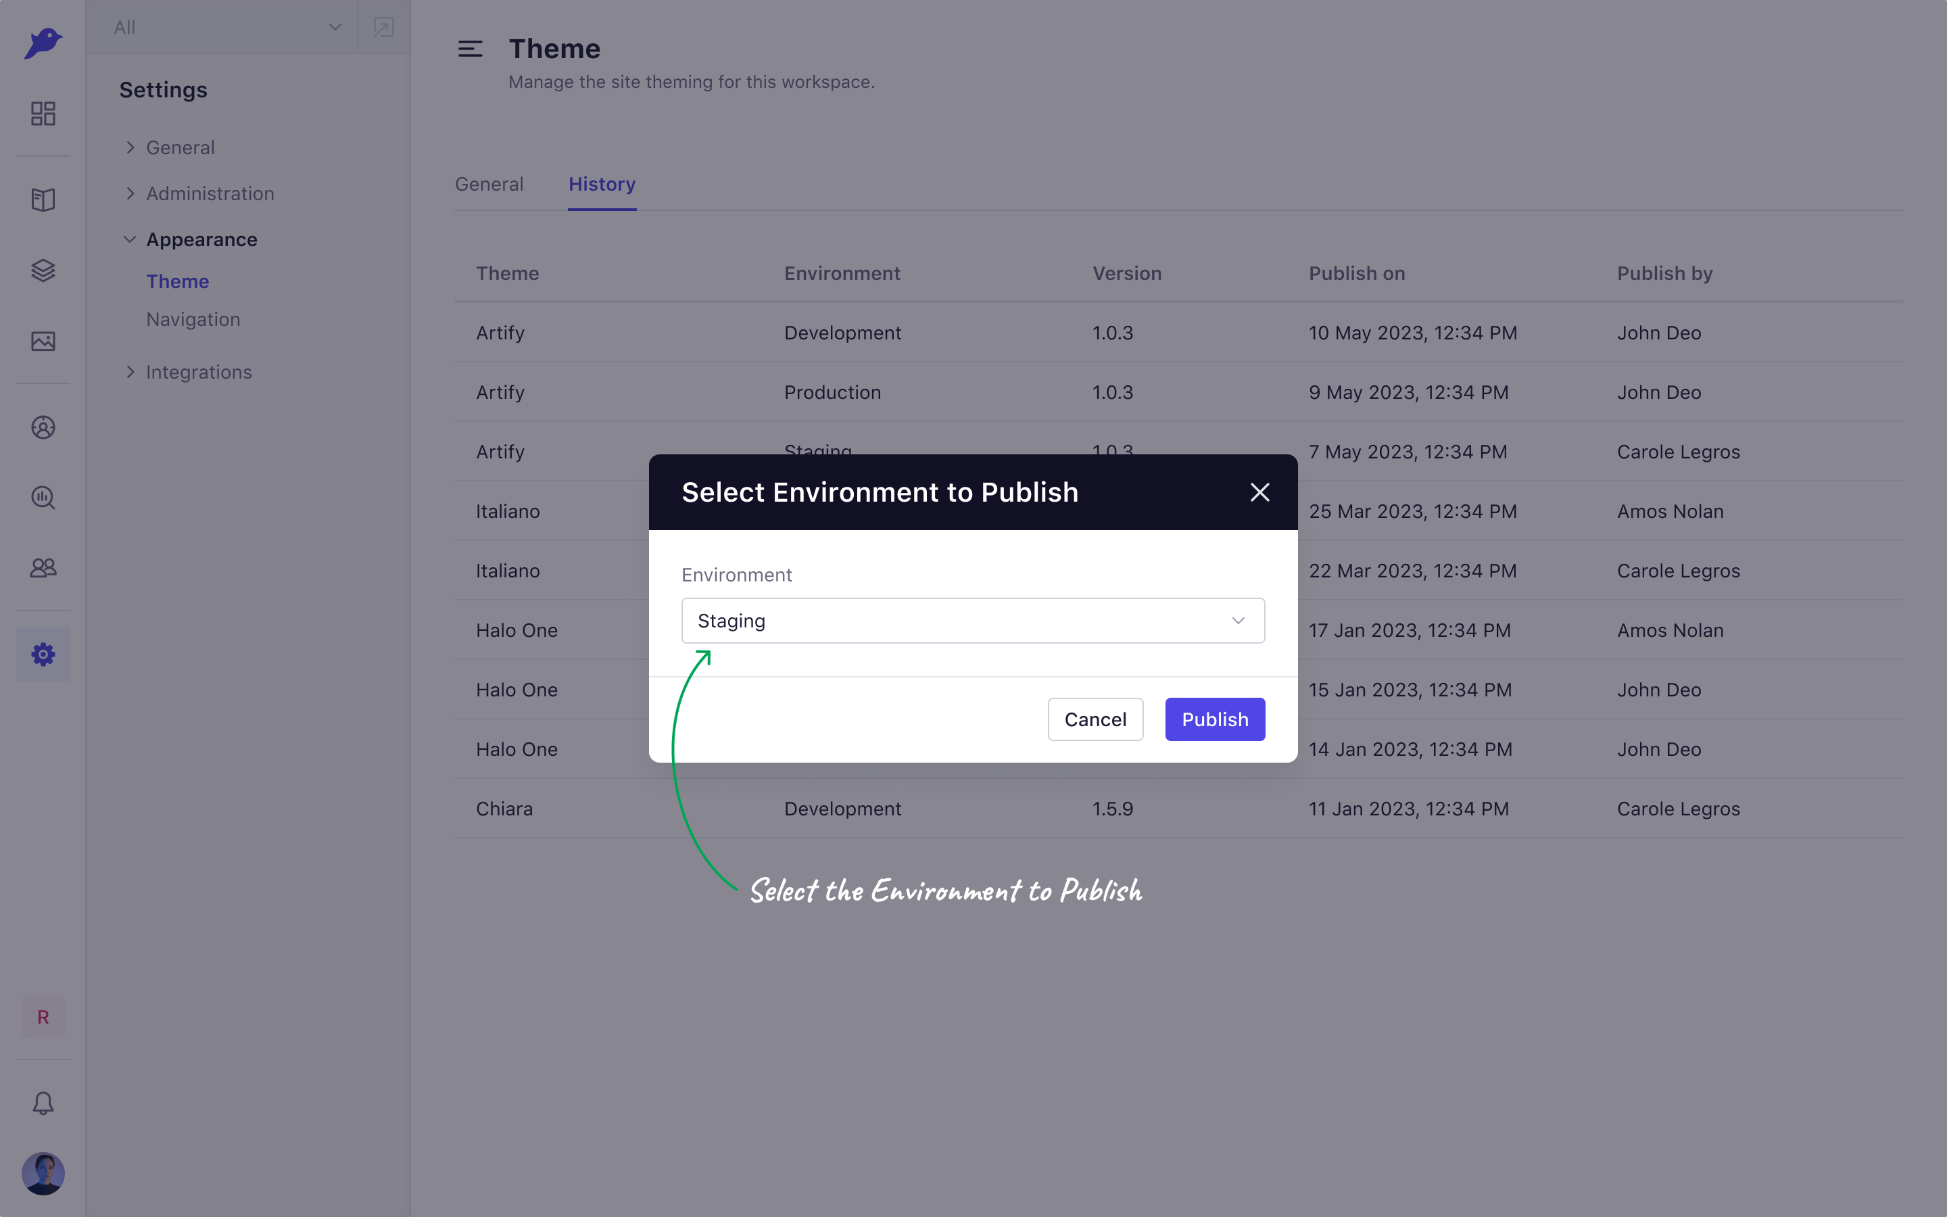Viewport: 1947px width, 1217px height.
Task: Click the Publish by column header
Action: coord(1665,273)
